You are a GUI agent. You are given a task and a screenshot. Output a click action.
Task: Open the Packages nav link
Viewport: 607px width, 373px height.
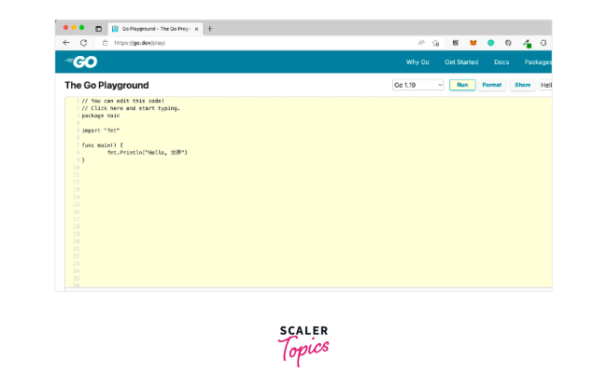(x=538, y=62)
